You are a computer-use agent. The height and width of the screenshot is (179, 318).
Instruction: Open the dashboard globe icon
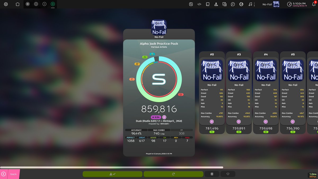point(241,4)
